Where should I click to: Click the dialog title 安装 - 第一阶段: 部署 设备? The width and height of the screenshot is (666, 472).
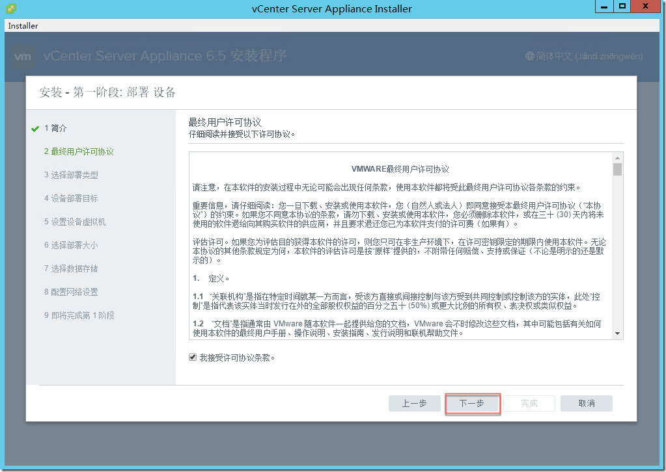(x=107, y=92)
